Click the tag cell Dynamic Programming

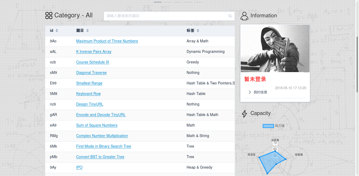(x=206, y=52)
